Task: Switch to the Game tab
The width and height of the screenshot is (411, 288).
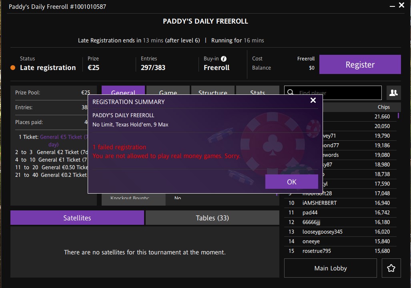Action: 168,90
